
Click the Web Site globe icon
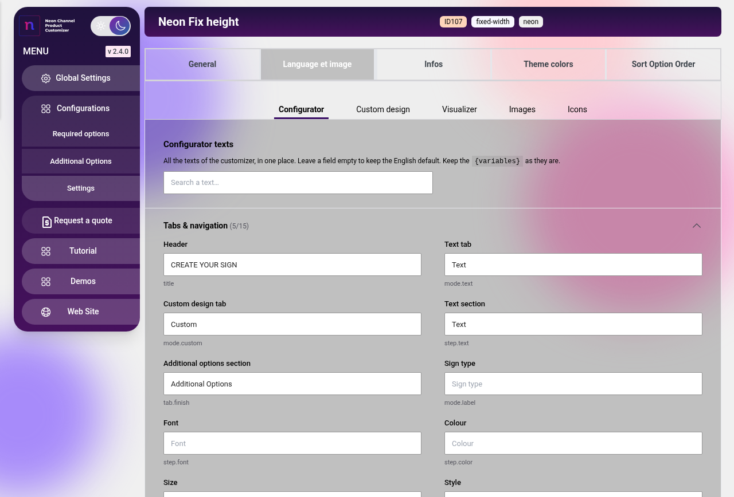(46, 312)
